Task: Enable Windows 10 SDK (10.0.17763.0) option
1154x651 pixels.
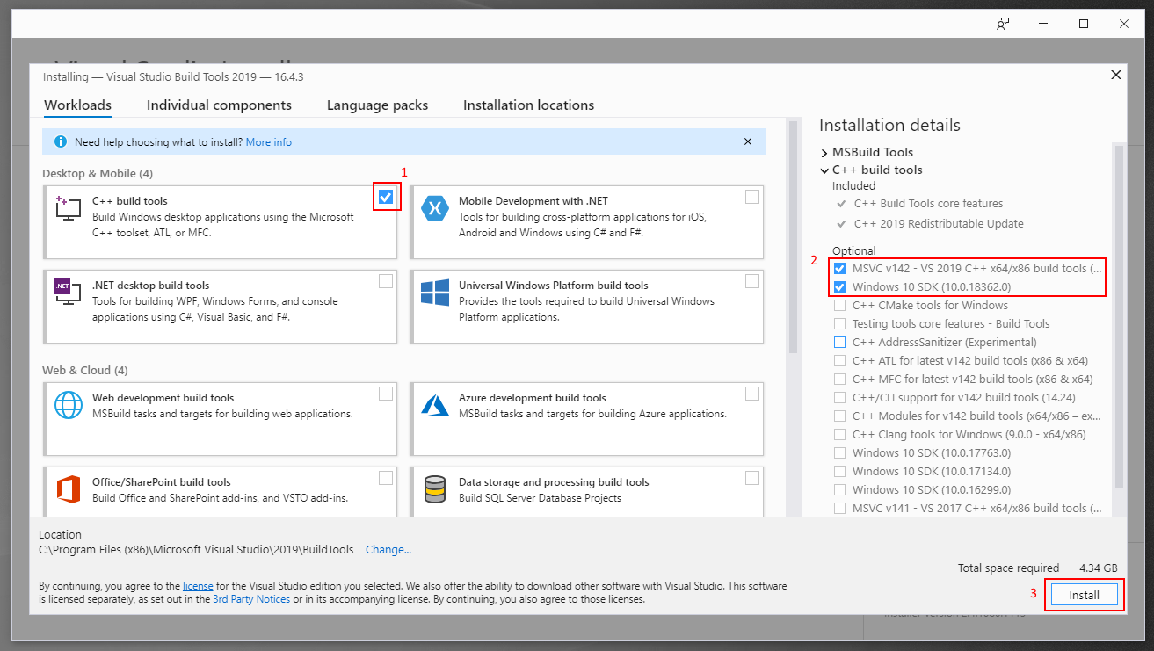Action: click(x=840, y=453)
